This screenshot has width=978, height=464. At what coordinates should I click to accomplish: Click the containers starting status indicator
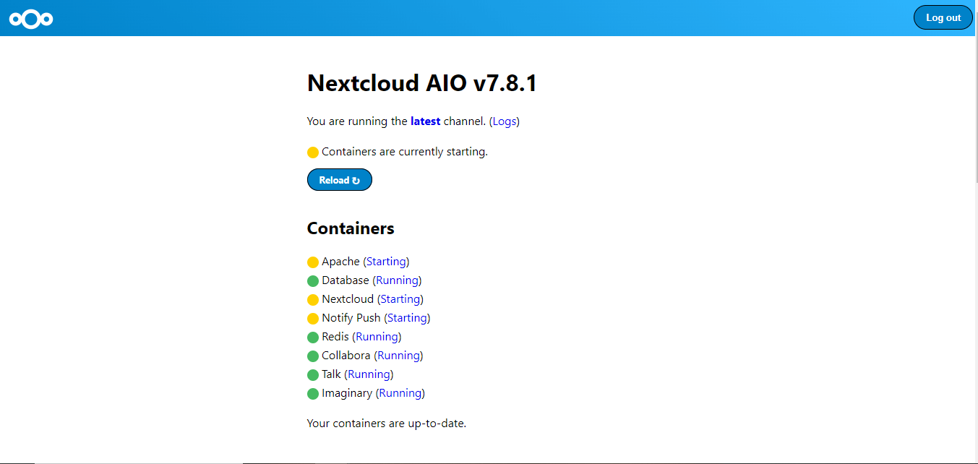[313, 152]
